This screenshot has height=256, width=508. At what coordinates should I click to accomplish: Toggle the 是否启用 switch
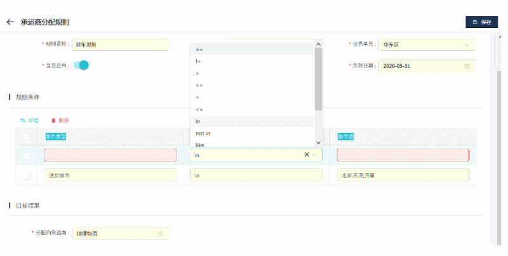click(81, 65)
